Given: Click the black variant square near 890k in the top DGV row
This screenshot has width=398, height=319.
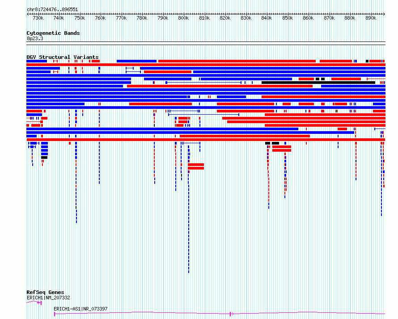Looking at the screenshot, I should point(367,61).
